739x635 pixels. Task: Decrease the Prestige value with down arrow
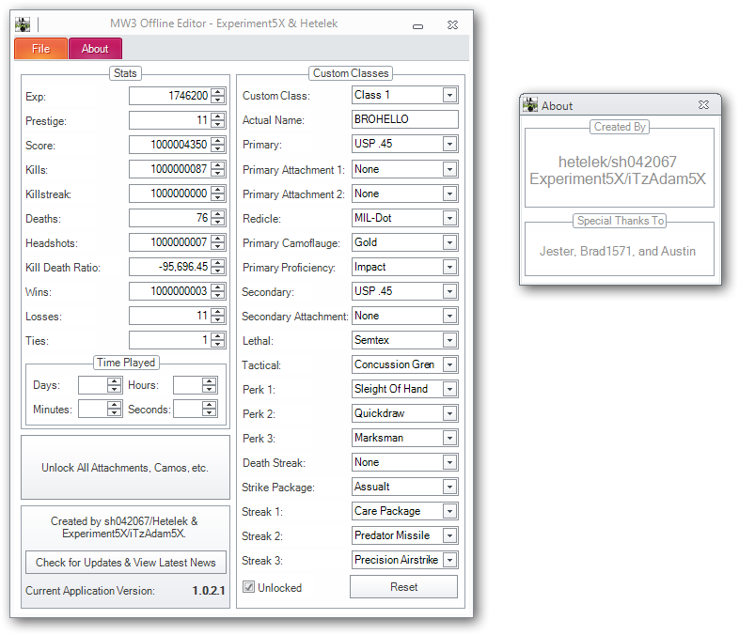point(218,124)
